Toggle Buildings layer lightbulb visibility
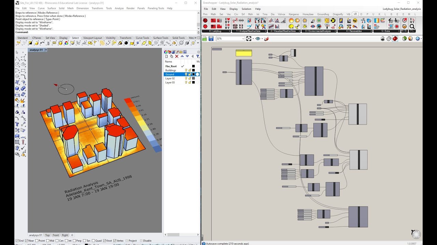 [186, 70]
